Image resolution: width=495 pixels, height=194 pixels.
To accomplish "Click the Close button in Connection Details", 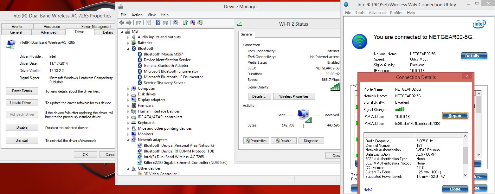I will tap(455, 189).
